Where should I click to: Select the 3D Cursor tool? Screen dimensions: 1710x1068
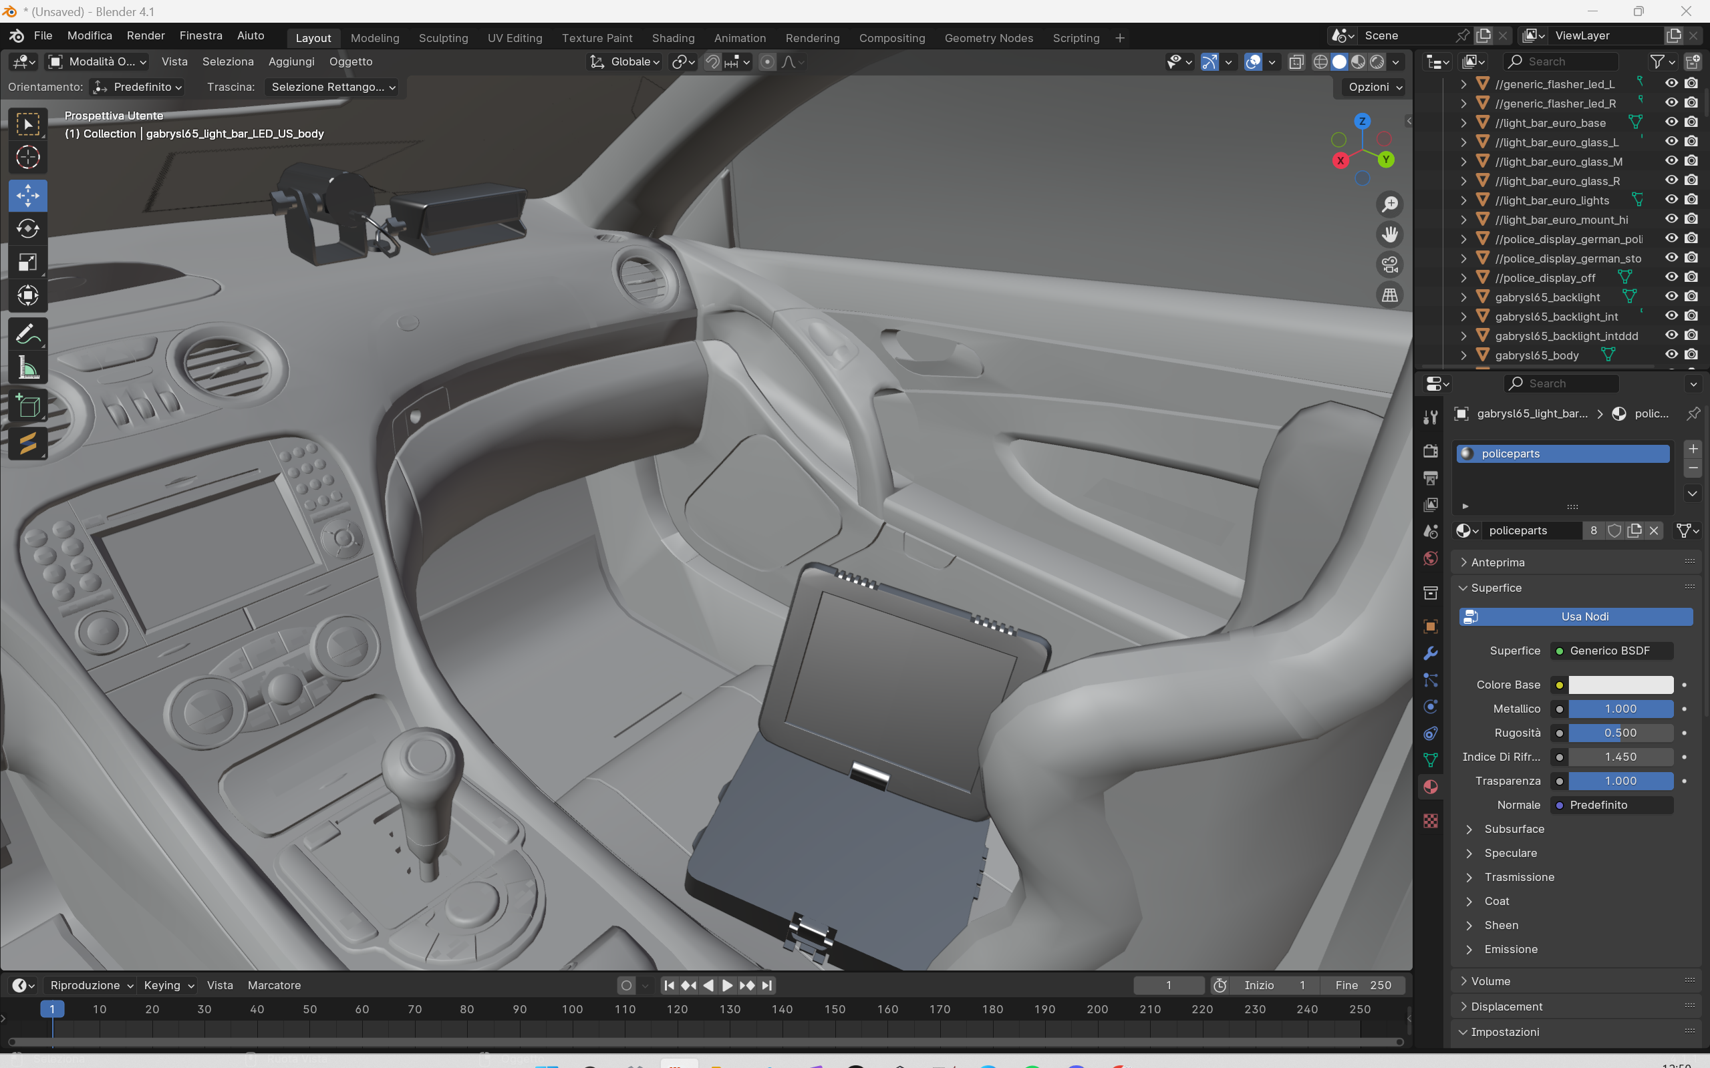click(27, 158)
